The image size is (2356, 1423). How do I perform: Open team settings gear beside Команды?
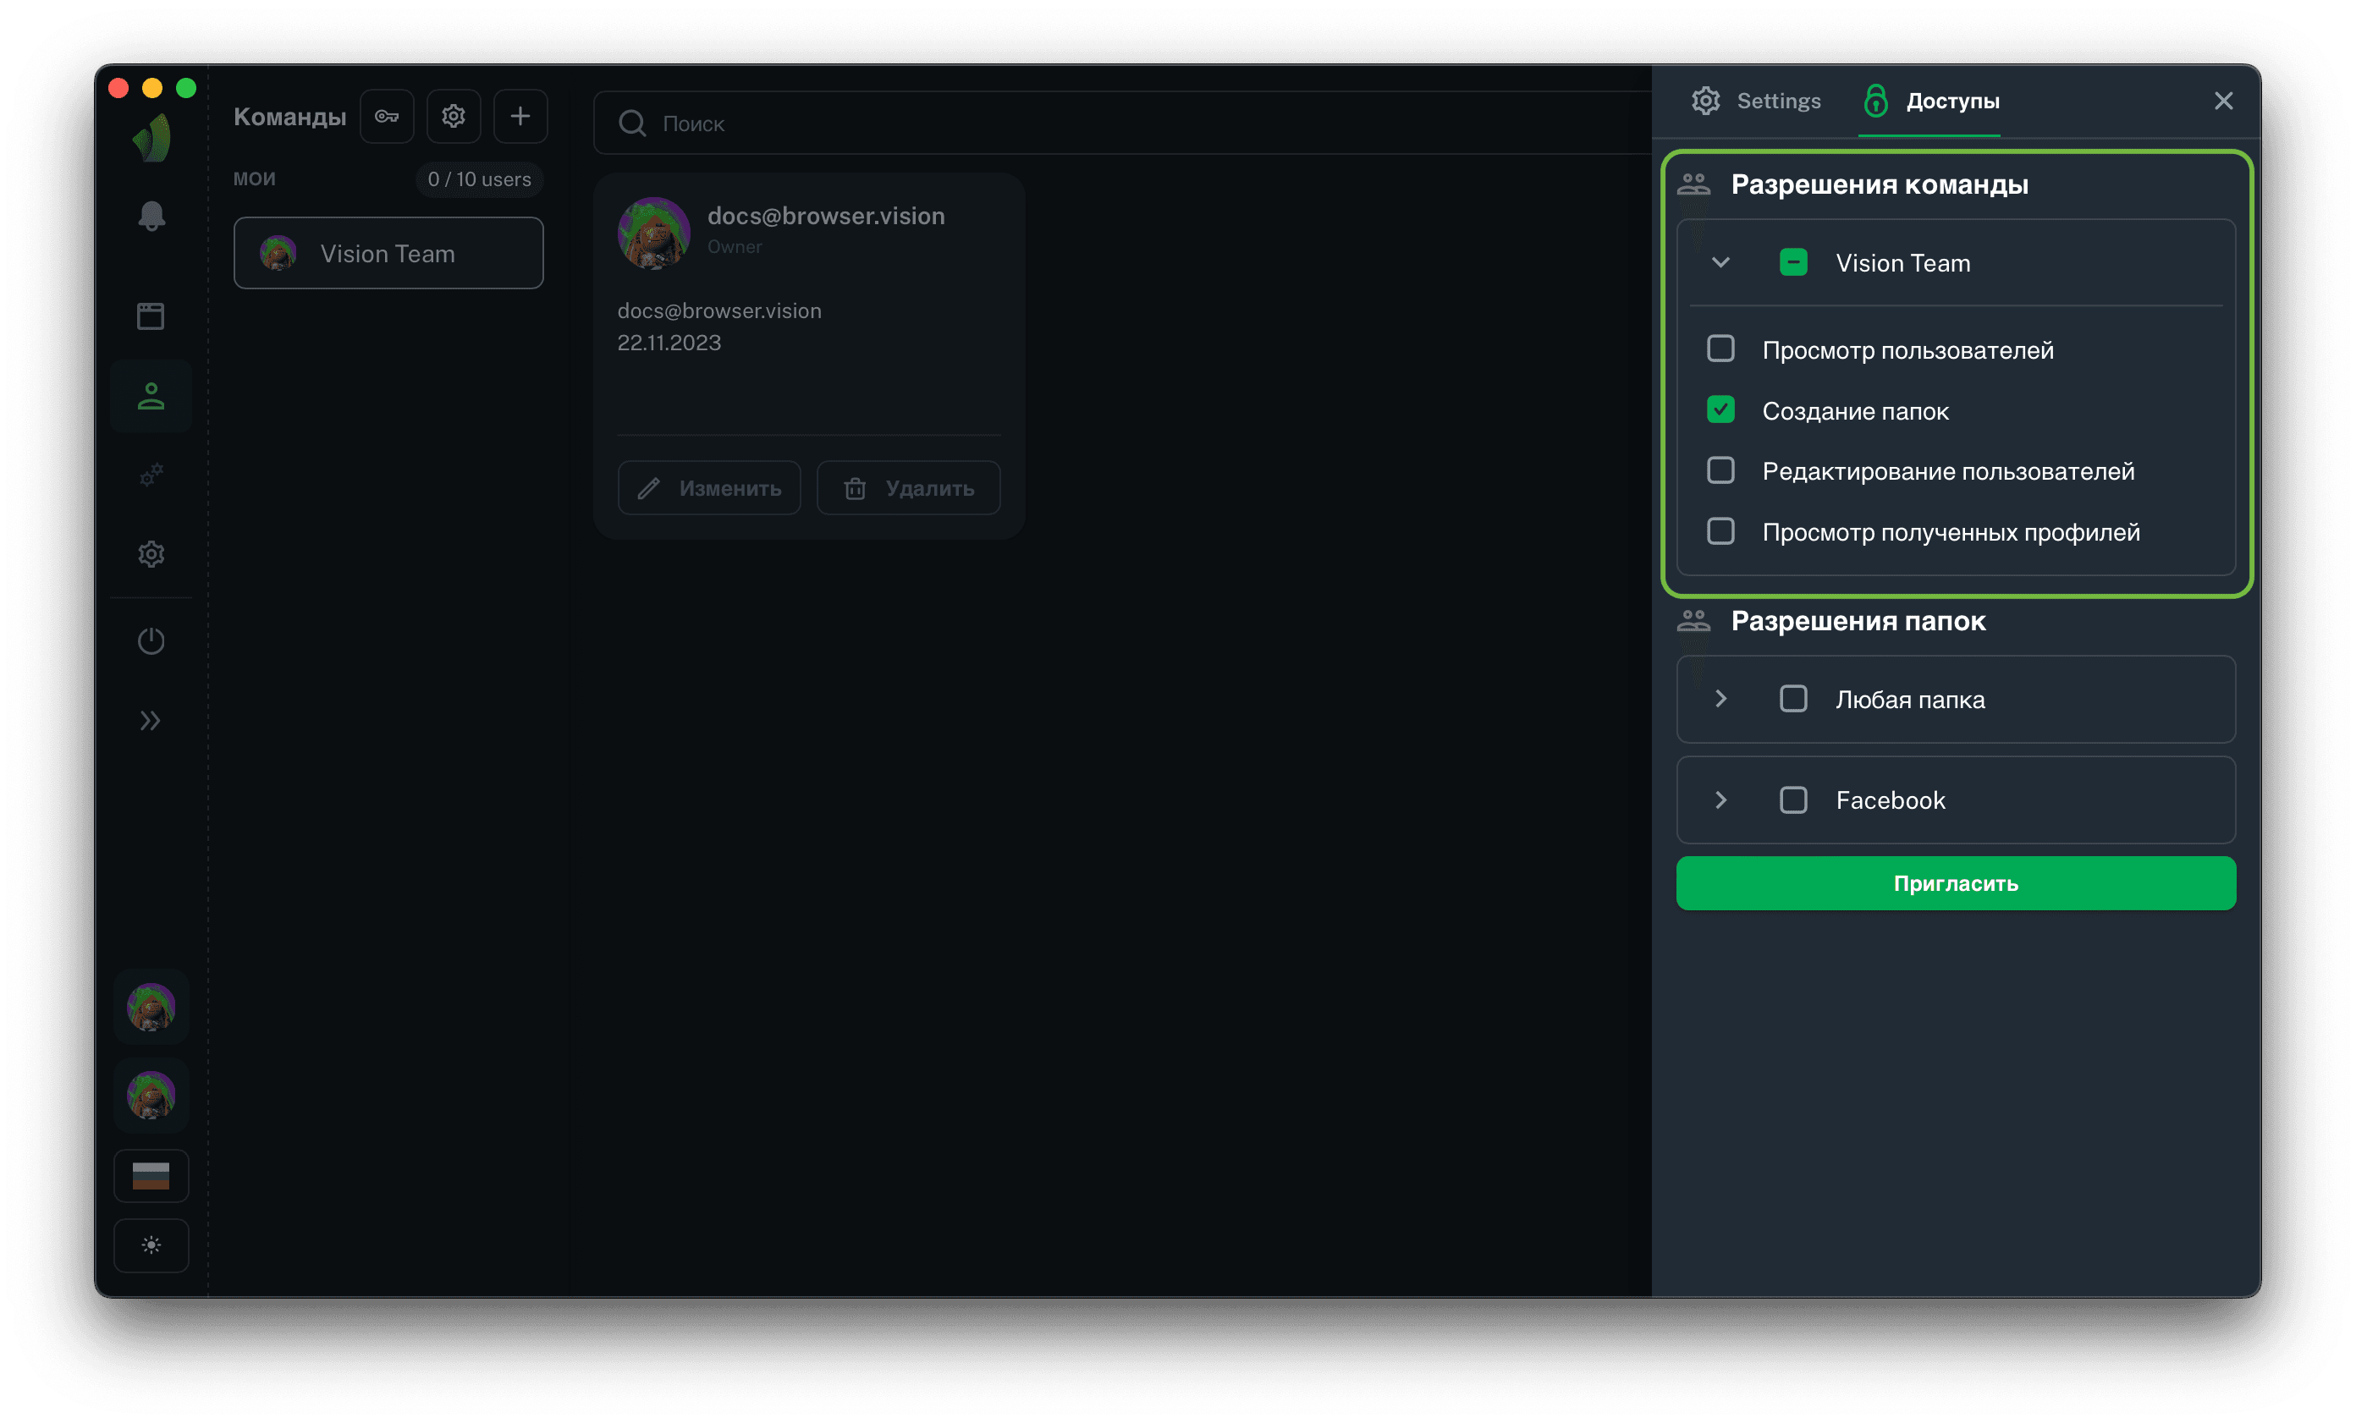click(x=454, y=117)
